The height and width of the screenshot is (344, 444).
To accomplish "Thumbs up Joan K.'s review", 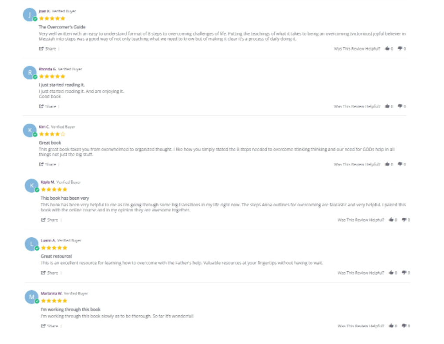I will [387, 49].
